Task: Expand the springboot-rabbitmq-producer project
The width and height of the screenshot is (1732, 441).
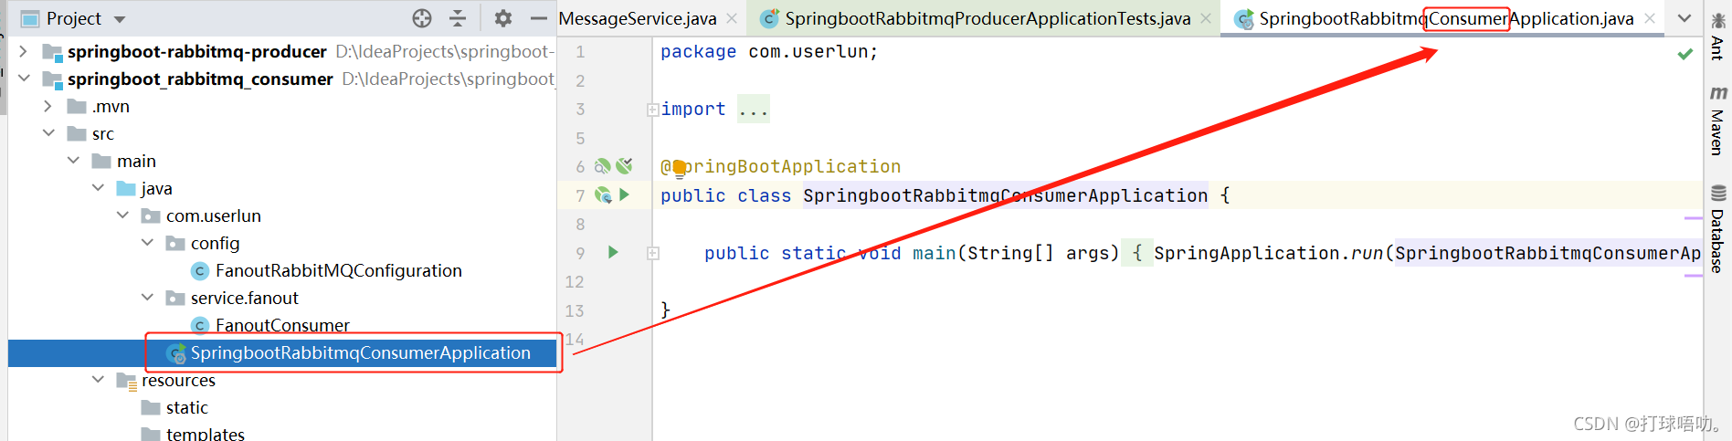Action: [x=24, y=51]
